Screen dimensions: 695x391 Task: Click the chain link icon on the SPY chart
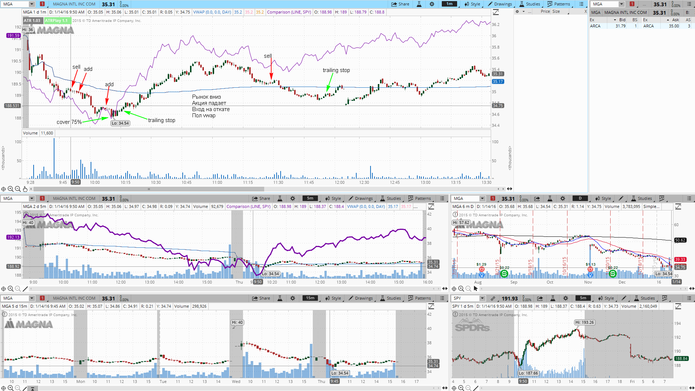point(493,298)
